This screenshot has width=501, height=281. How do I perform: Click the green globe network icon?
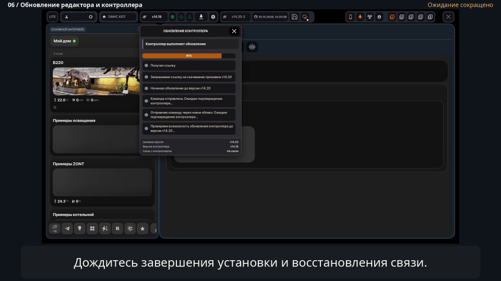[x=172, y=17]
